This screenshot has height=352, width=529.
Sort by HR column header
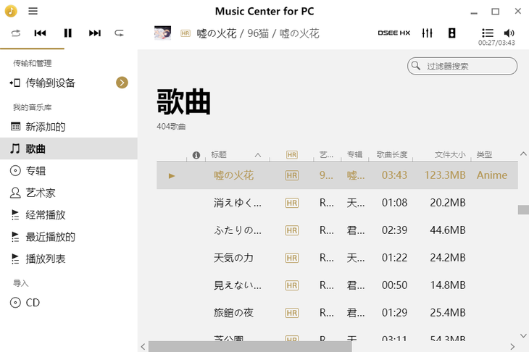click(292, 155)
